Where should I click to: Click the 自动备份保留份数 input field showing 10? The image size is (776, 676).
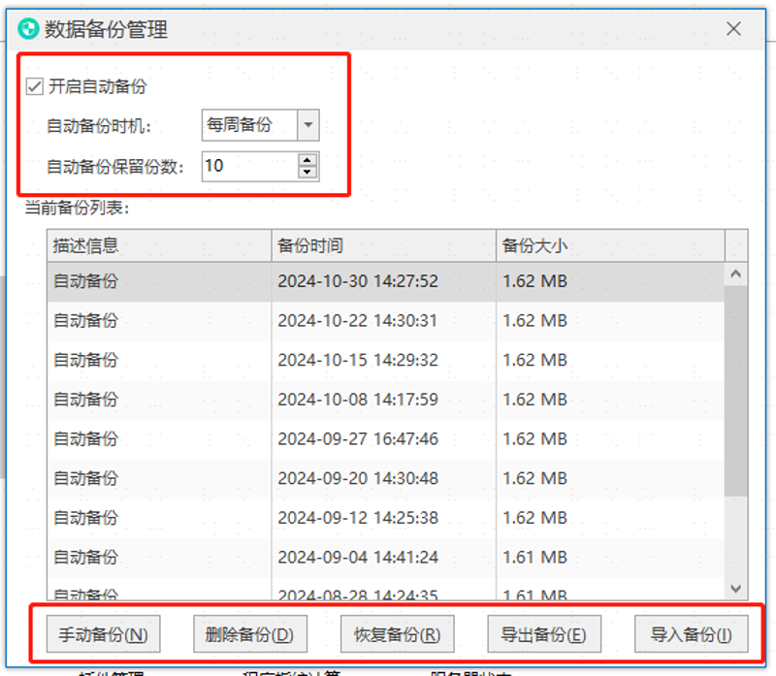pyautogui.click(x=250, y=166)
